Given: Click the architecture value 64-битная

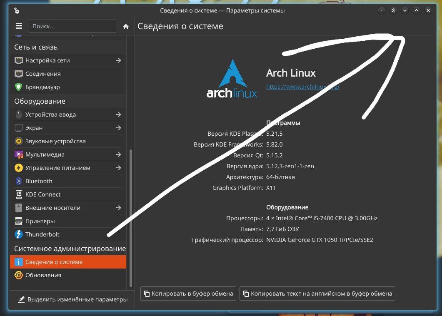Looking at the screenshot, I should 280,177.
